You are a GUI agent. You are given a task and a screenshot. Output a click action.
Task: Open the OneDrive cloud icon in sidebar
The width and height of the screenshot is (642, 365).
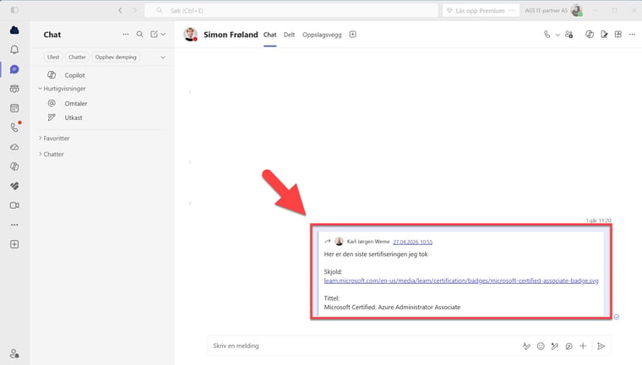click(x=14, y=147)
